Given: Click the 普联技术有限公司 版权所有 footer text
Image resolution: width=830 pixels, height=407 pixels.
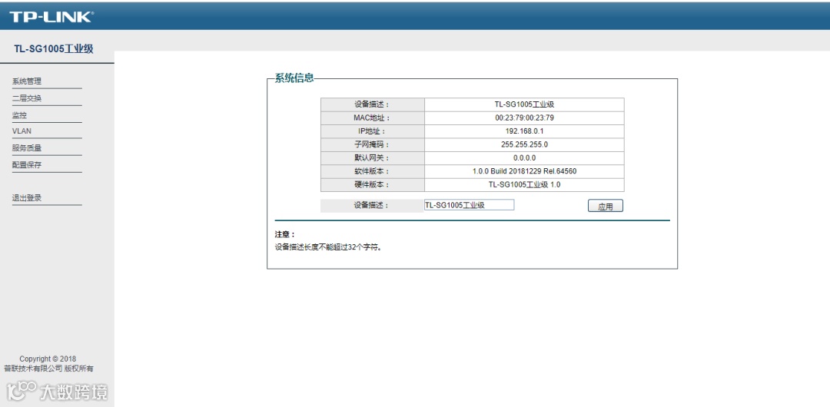Looking at the screenshot, I should point(48,369).
